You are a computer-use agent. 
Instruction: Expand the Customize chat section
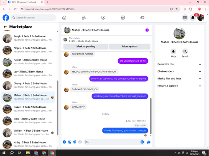(179, 64)
